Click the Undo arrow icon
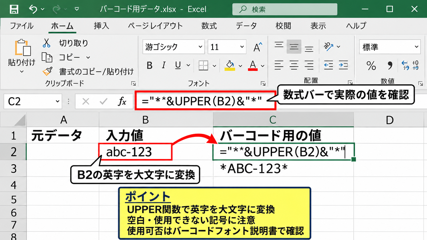 33,9
